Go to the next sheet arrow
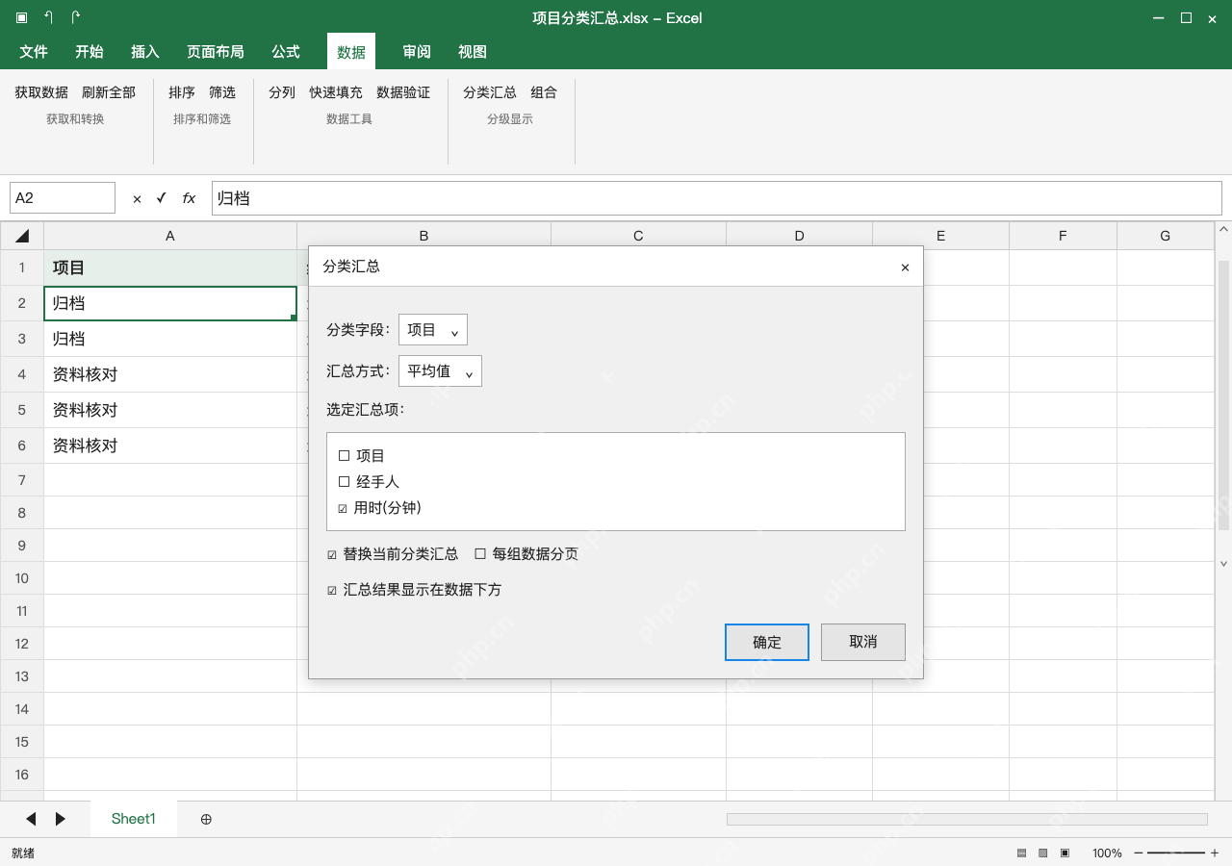Viewport: 1232px width, 866px height. point(61,819)
